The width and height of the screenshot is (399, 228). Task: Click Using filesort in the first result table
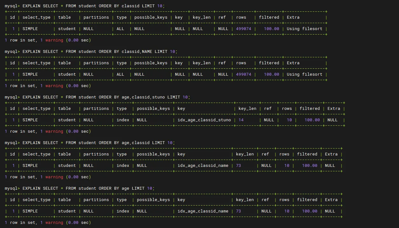tap(304, 29)
